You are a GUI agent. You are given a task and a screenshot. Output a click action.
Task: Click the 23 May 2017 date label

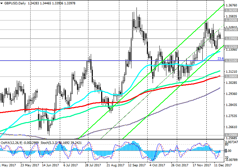point(30,165)
